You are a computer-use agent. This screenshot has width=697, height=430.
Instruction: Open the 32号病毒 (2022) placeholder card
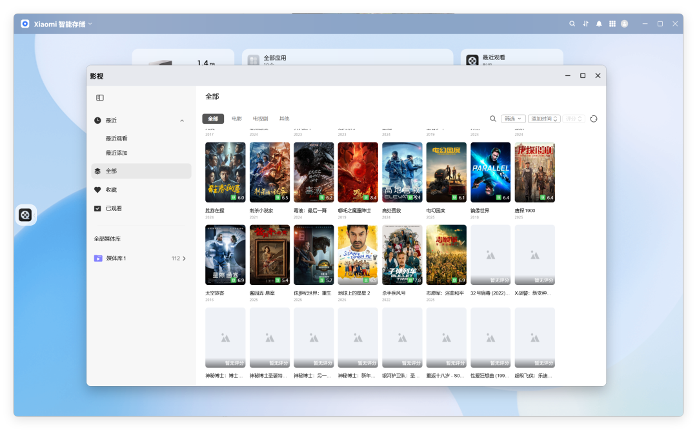click(490, 255)
